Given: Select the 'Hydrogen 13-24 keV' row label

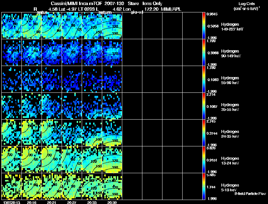Looking at the screenshot, I should pos(230,161).
